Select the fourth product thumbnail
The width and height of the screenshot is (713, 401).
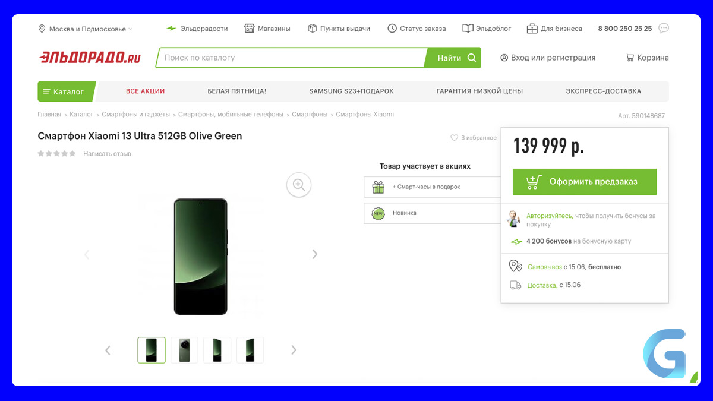click(x=250, y=350)
